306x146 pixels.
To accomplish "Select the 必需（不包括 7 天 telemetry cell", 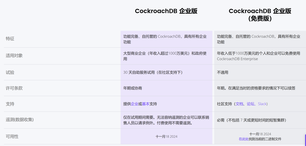I will click(252, 120).
